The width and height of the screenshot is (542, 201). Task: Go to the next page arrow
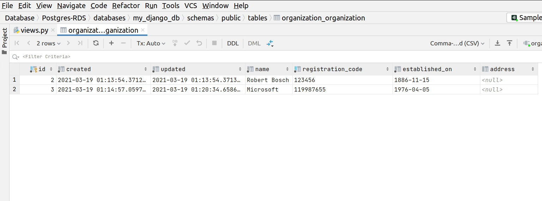[68, 43]
